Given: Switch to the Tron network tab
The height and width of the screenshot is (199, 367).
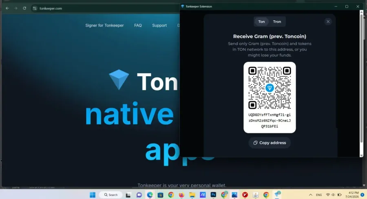Looking at the screenshot, I should (x=277, y=22).
